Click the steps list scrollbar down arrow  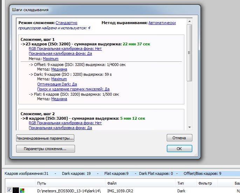190,127
